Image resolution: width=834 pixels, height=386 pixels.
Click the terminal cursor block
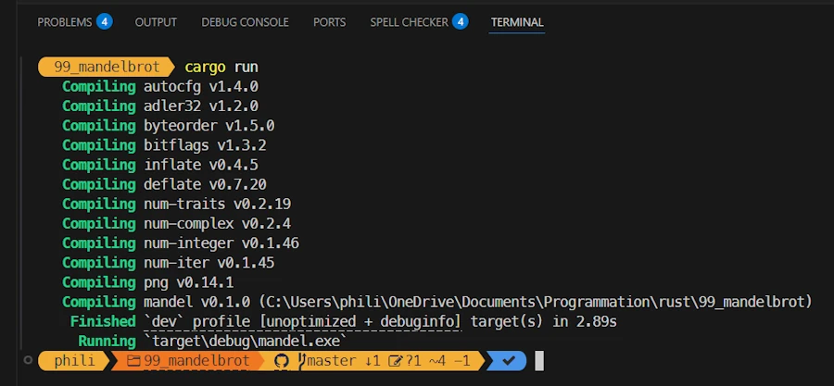(539, 361)
